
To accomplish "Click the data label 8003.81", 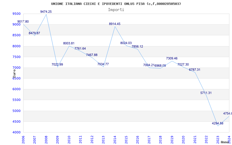I will click(69, 43).
